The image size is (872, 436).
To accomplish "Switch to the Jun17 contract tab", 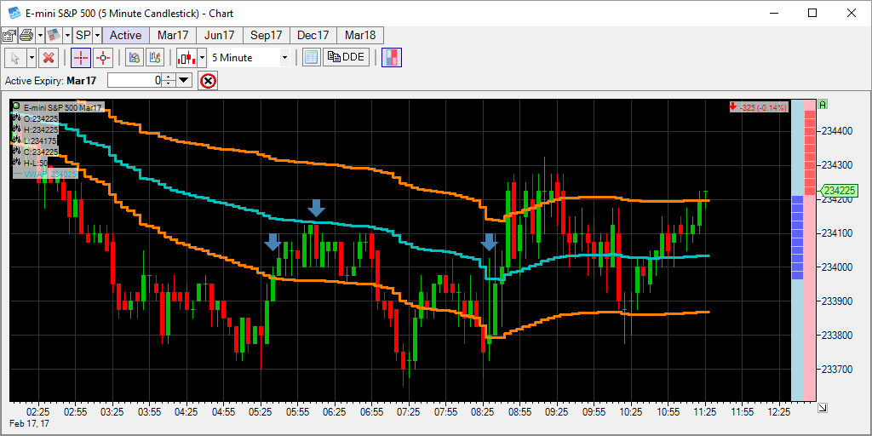I will pos(219,35).
